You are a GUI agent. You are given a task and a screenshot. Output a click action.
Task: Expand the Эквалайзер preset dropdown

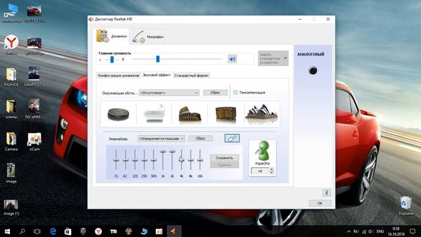[161, 139]
